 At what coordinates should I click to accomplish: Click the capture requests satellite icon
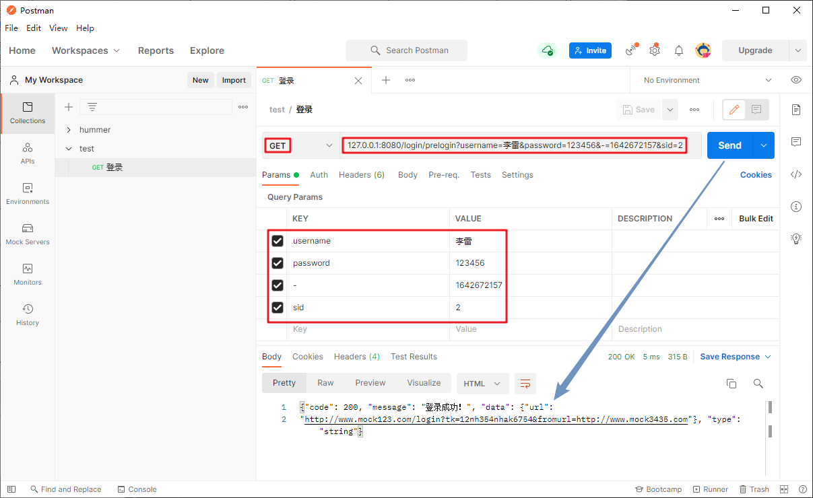tap(631, 50)
